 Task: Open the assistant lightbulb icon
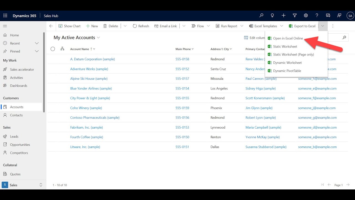(272, 16)
